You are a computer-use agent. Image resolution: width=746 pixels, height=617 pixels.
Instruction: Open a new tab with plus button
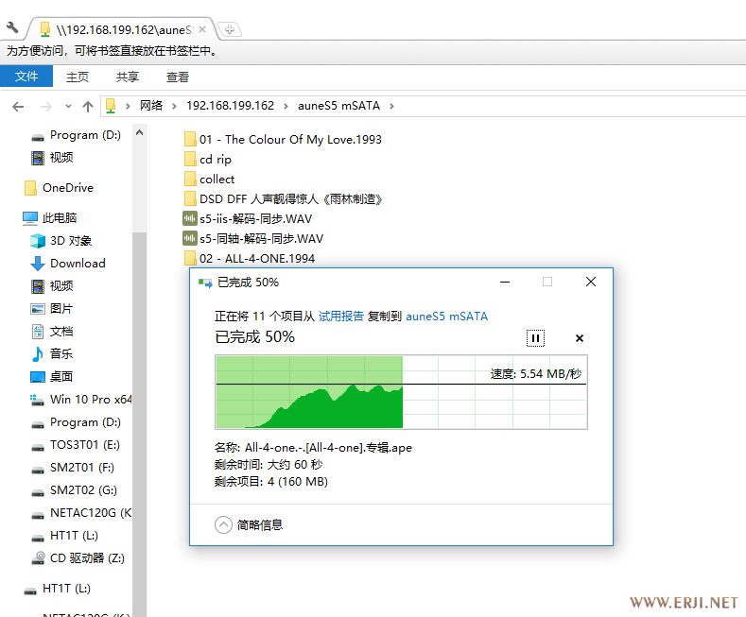pos(230,29)
